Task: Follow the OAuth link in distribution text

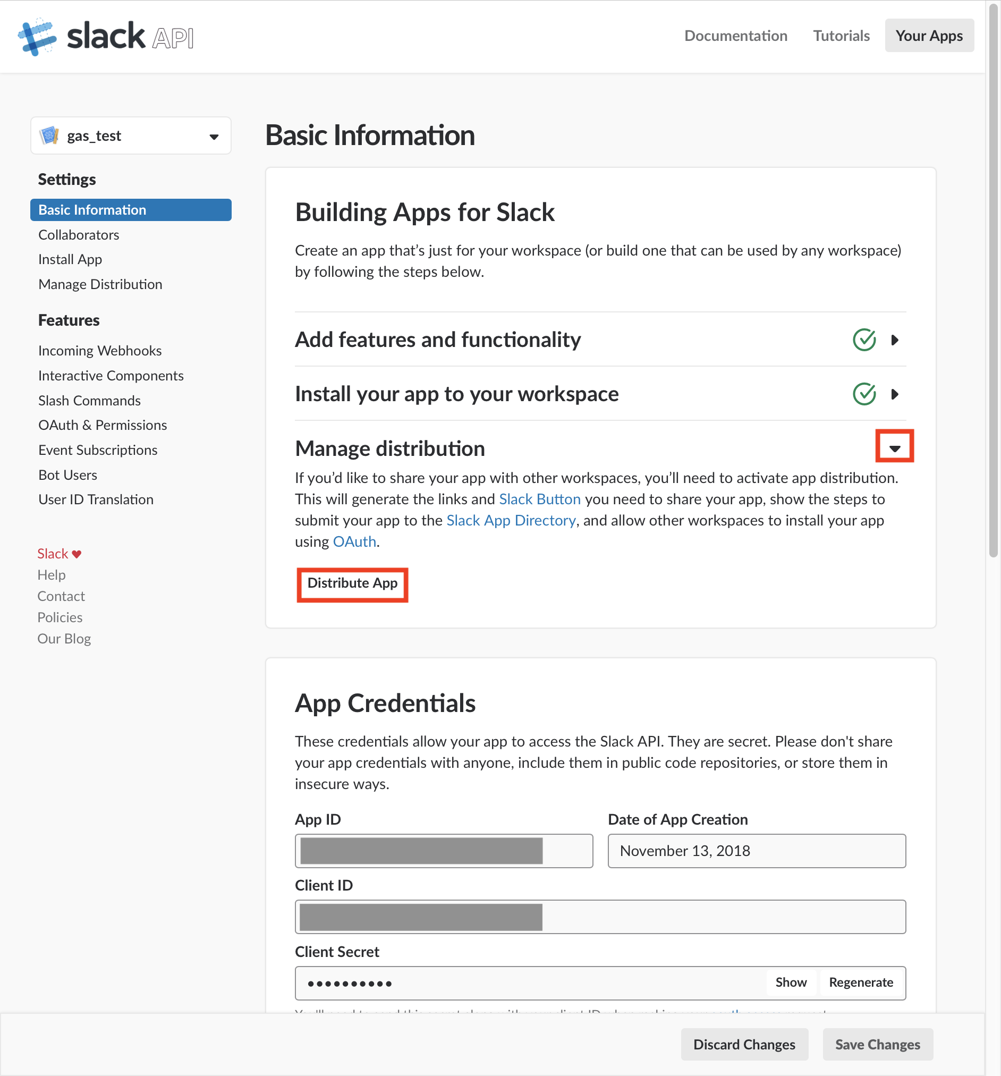Action: click(x=354, y=542)
